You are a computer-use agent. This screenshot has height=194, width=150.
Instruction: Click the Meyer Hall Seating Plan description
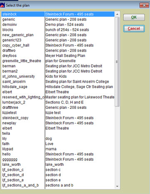(65, 56)
